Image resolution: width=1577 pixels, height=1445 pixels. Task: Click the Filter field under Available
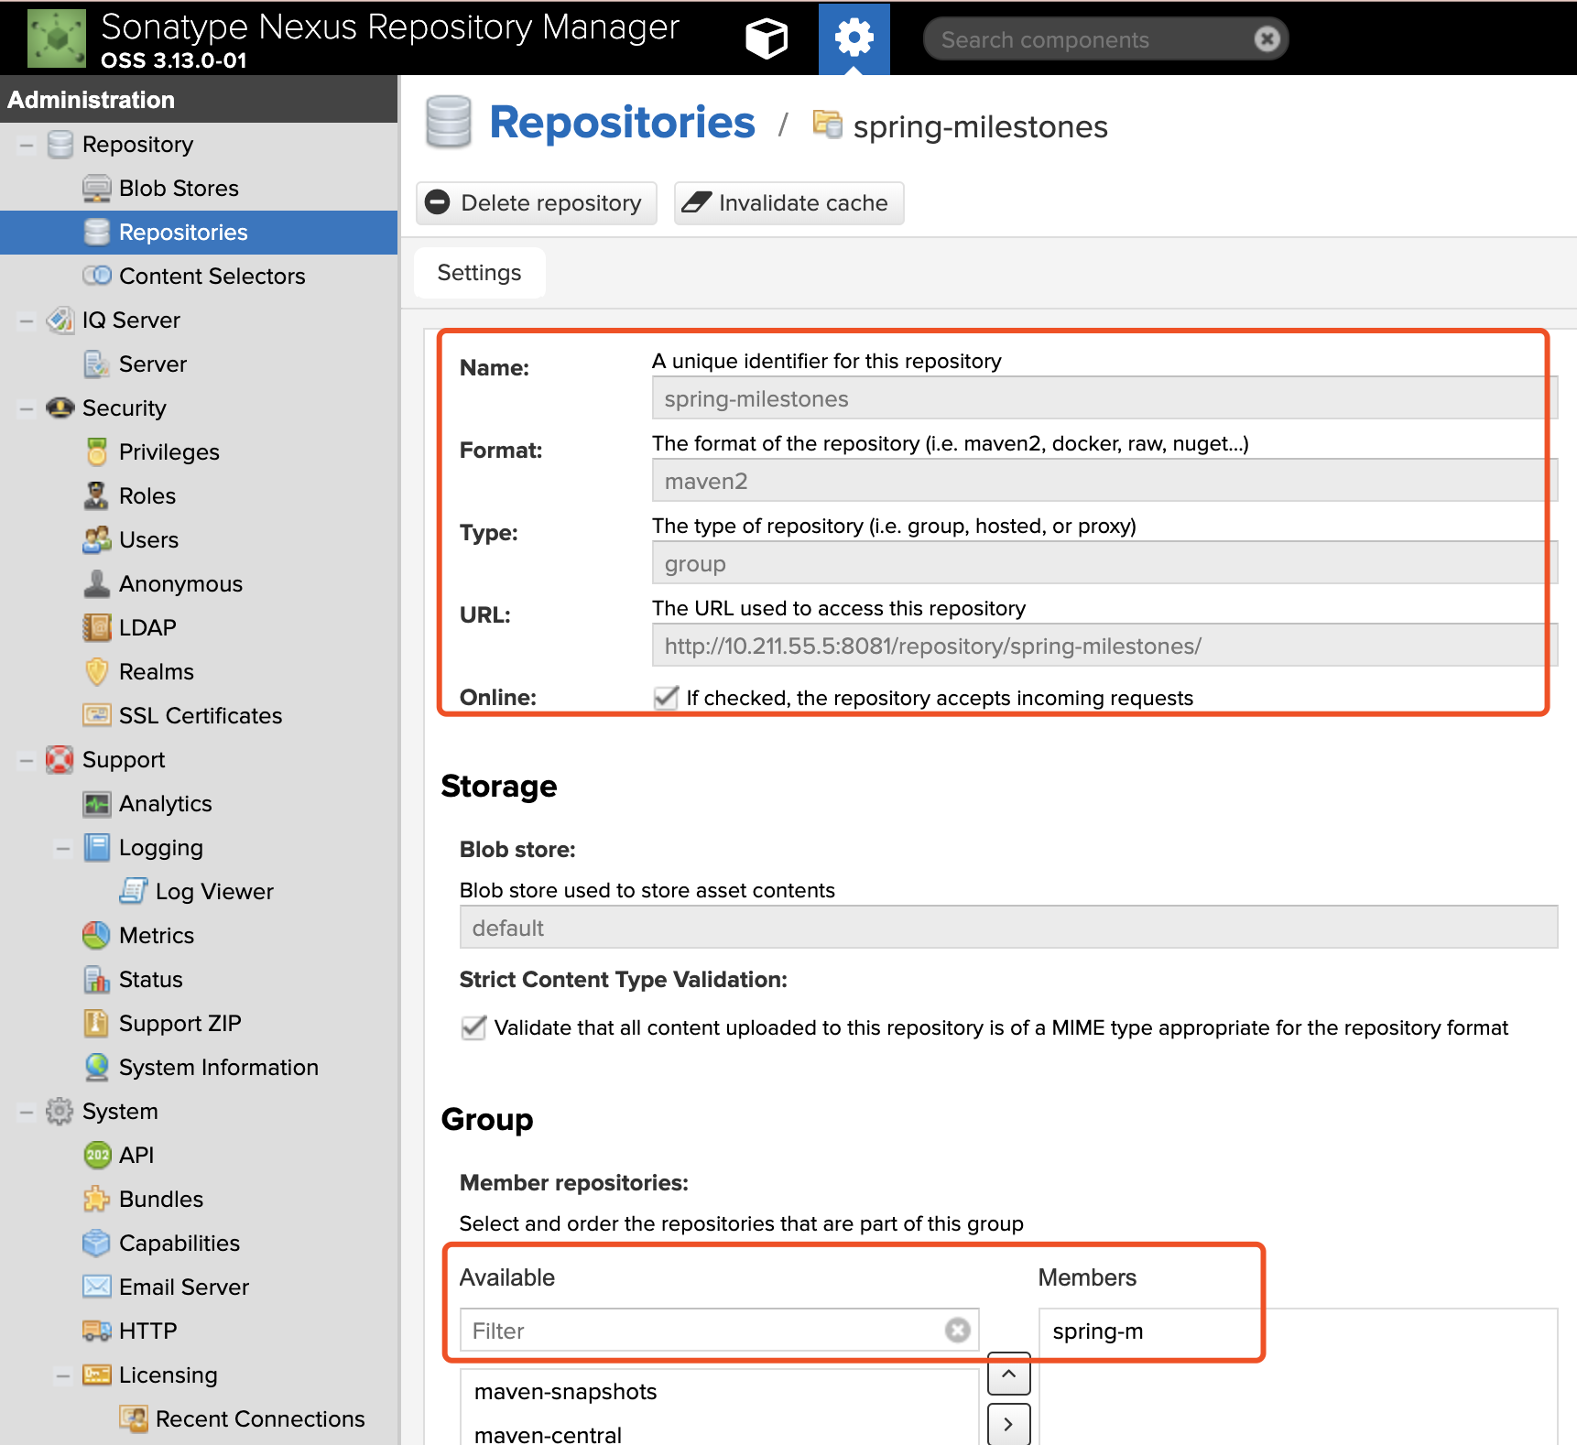click(720, 1331)
